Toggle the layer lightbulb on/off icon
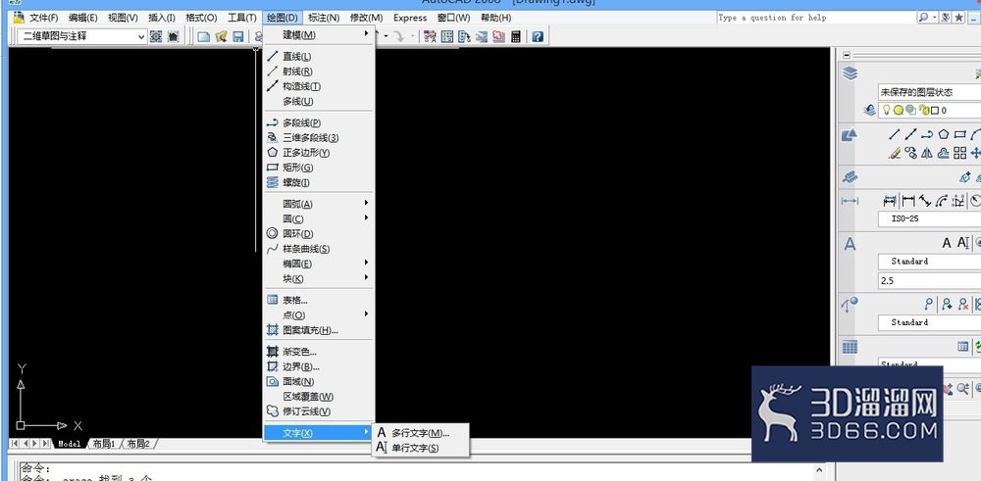This screenshot has width=981, height=481. tap(887, 110)
